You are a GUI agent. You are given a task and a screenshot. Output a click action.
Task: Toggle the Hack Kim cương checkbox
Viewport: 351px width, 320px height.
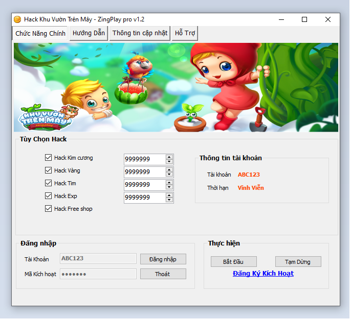[x=49, y=158]
